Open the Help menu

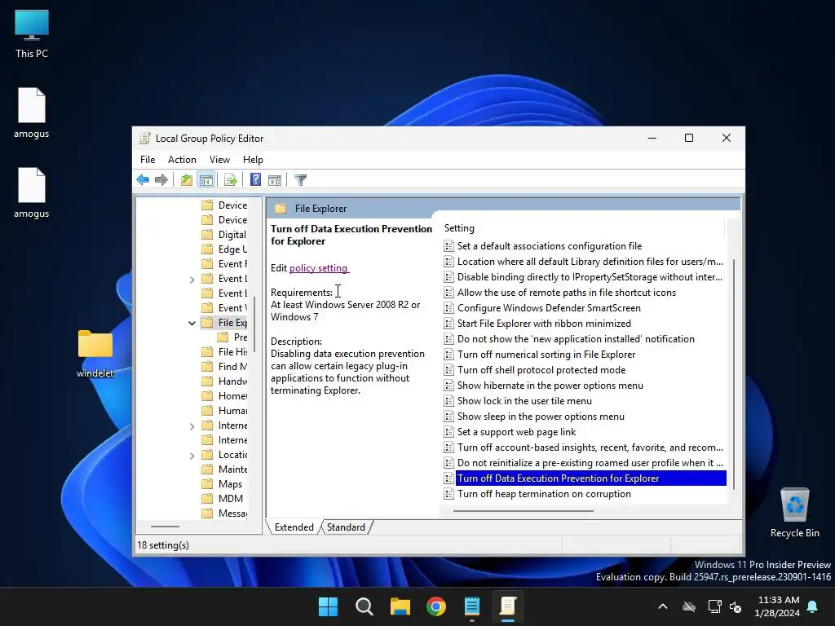click(x=253, y=160)
